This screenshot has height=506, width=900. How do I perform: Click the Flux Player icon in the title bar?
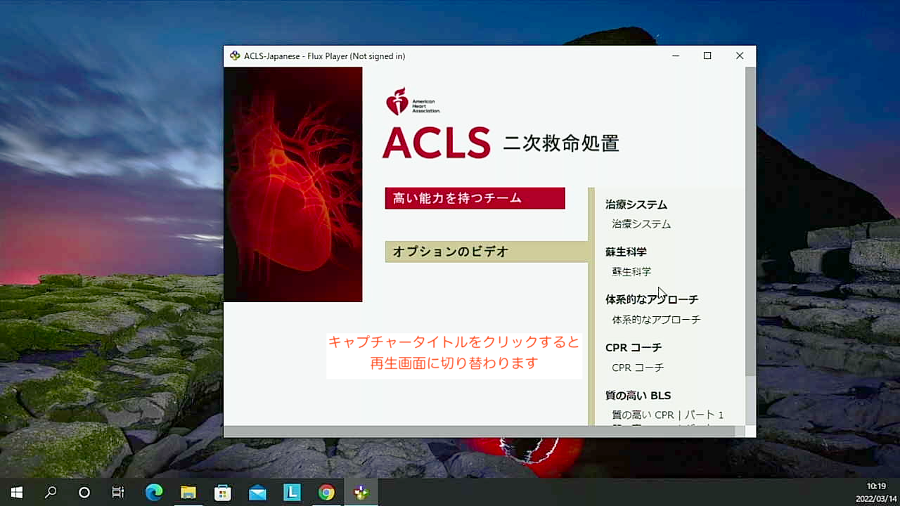[x=235, y=56]
